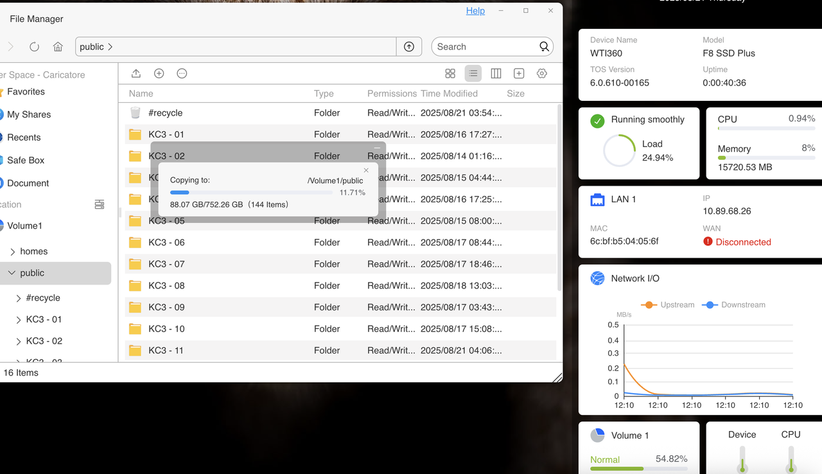Click the folder icon of KC3 - 06
Screen dimensions: 822x474
[135, 242]
